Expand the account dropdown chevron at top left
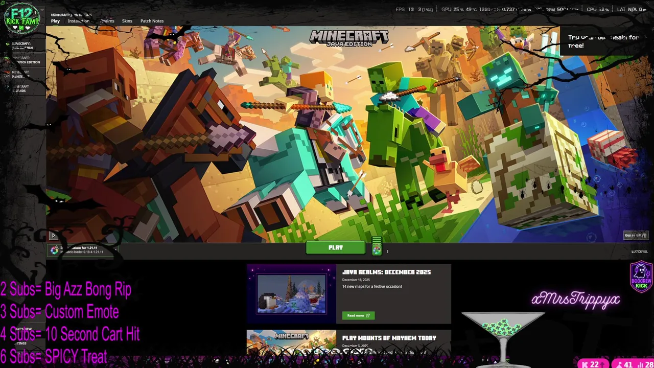Image resolution: width=654 pixels, height=368 pixels. (x=42, y=10)
